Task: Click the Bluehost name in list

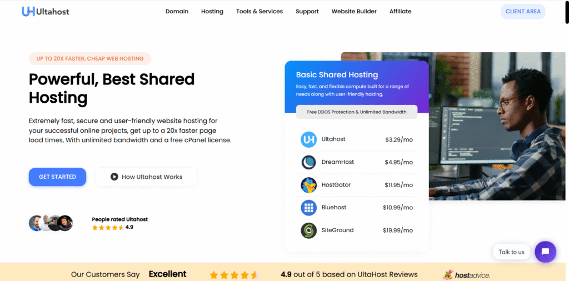Action: tap(334, 207)
